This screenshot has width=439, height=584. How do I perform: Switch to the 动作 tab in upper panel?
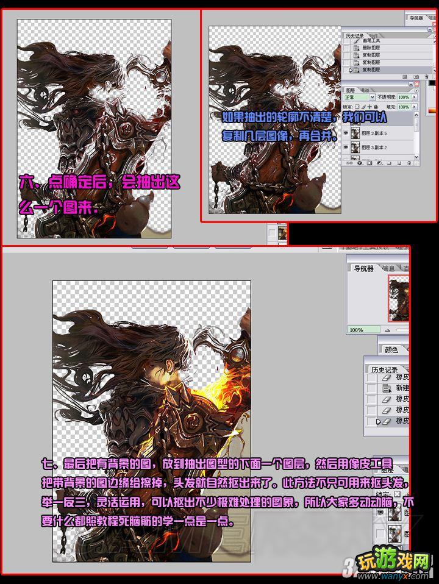pos(373,36)
